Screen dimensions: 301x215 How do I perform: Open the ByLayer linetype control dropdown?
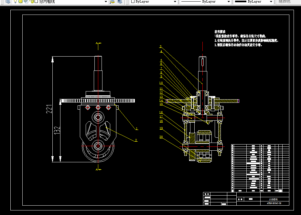point(229,2)
